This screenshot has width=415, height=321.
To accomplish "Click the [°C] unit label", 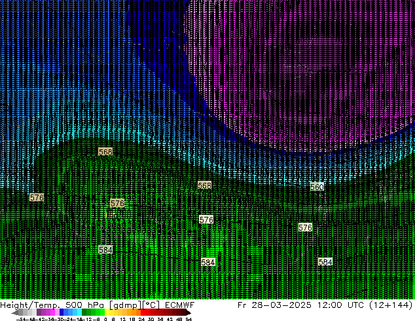I will point(151,305).
